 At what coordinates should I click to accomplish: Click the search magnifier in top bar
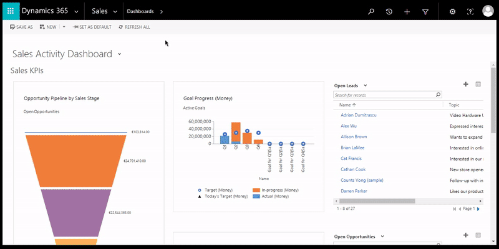pyautogui.click(x=371, y=11)
